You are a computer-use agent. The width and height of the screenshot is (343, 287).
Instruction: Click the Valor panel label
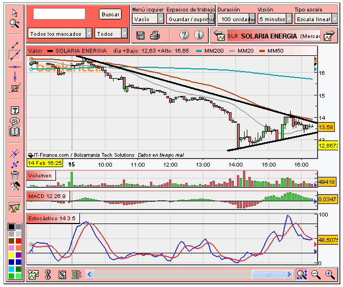35,51
